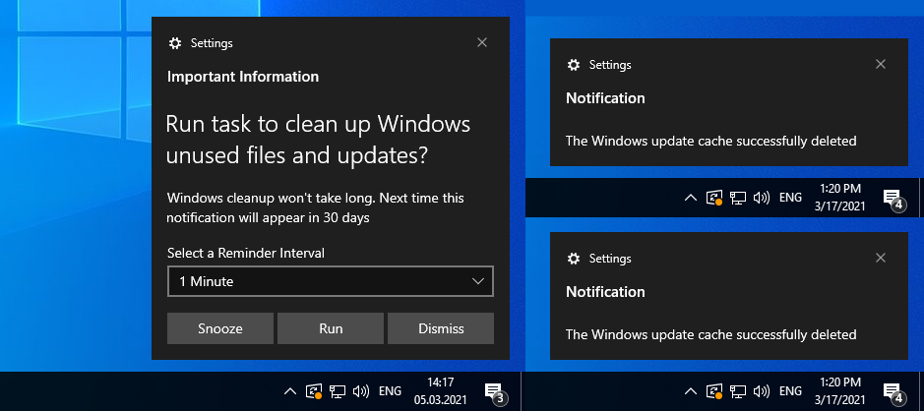Click the Settings gear on the upper Notification toast
924x411 pixels.
574,65
